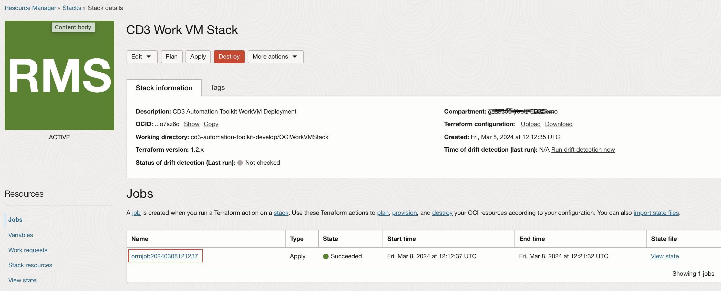Upload a Terraform configuration
This screenshot has height=291, width=721.
(x=530, y=124)
